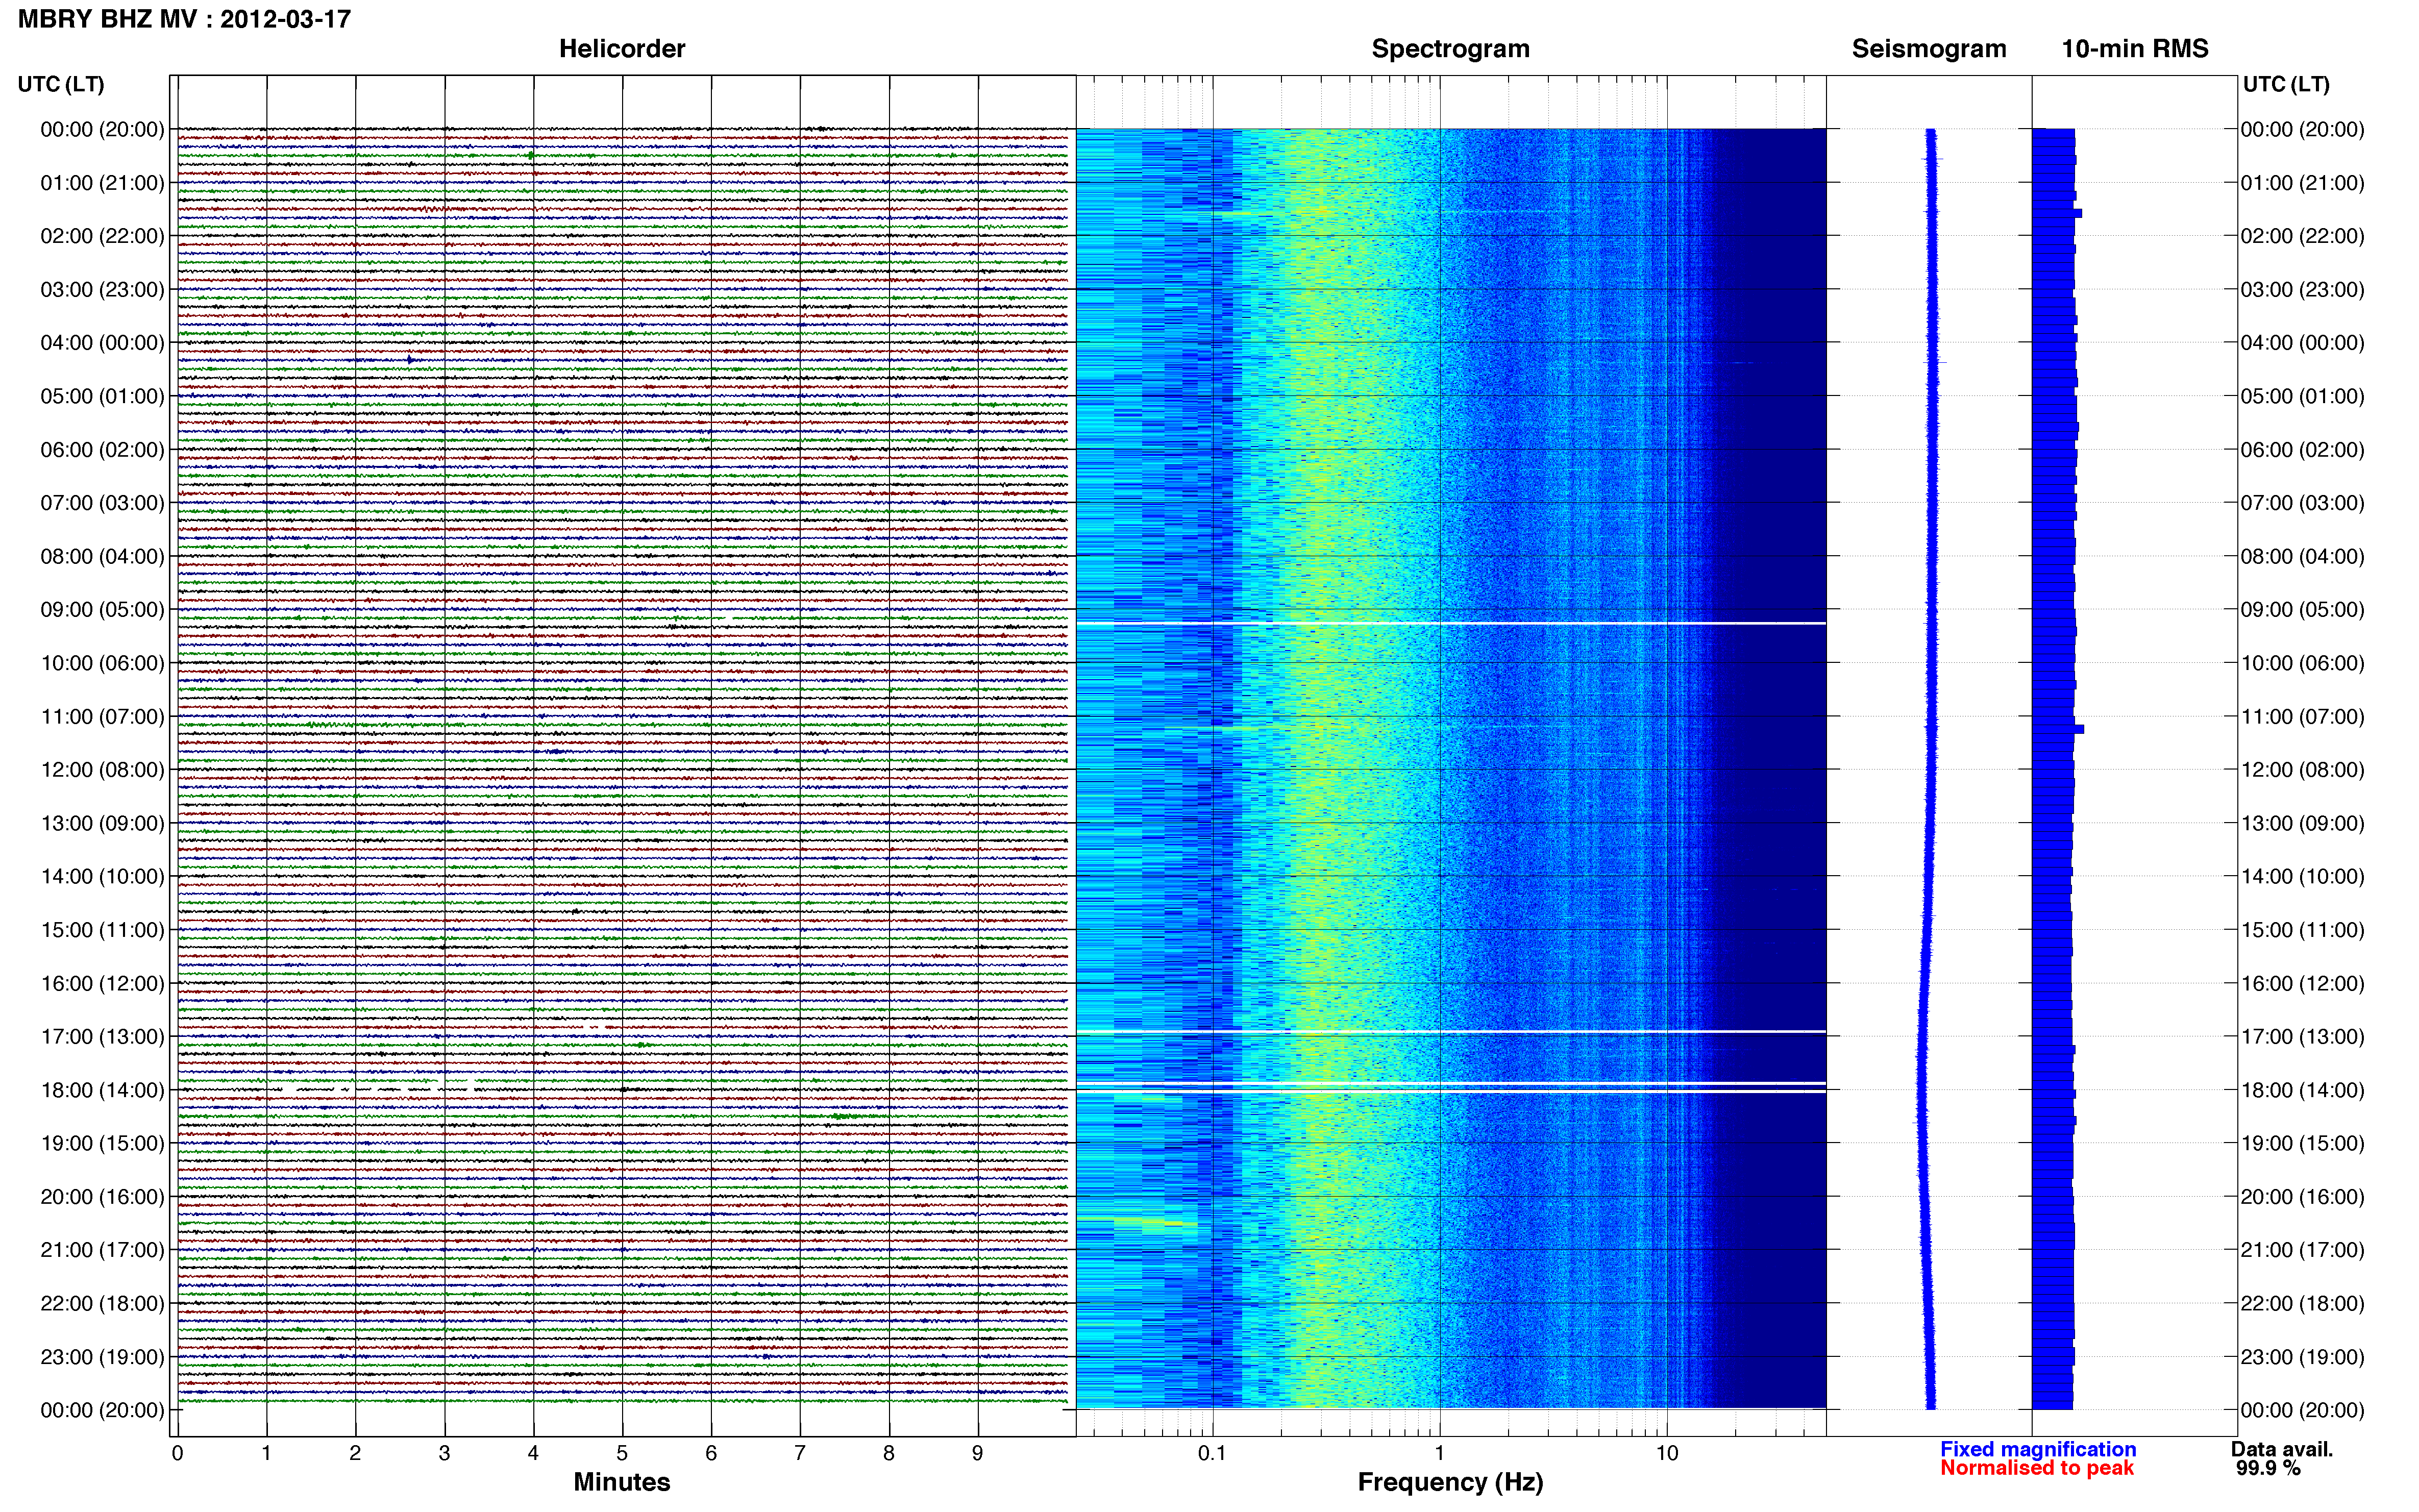Click the 'Helicorder' panel heading

tap(622, 49)
